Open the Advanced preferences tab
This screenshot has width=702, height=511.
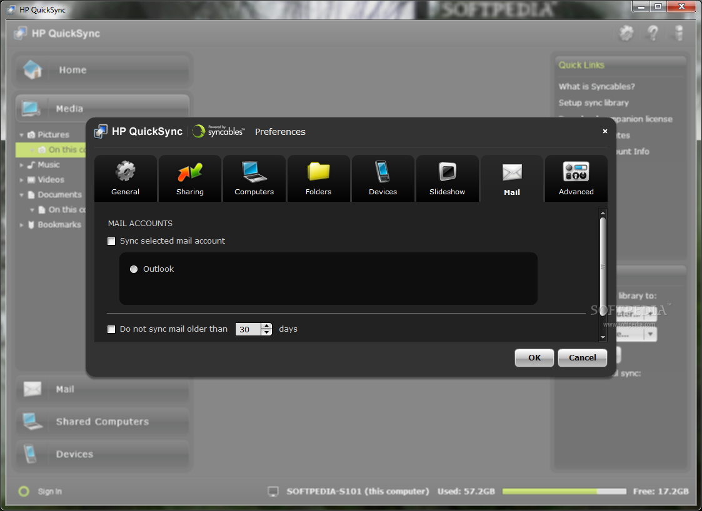pos(576,179)
